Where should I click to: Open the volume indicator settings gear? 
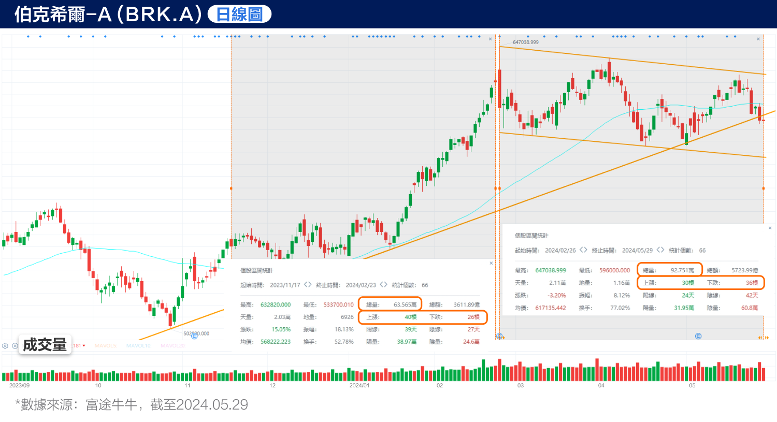5,346
